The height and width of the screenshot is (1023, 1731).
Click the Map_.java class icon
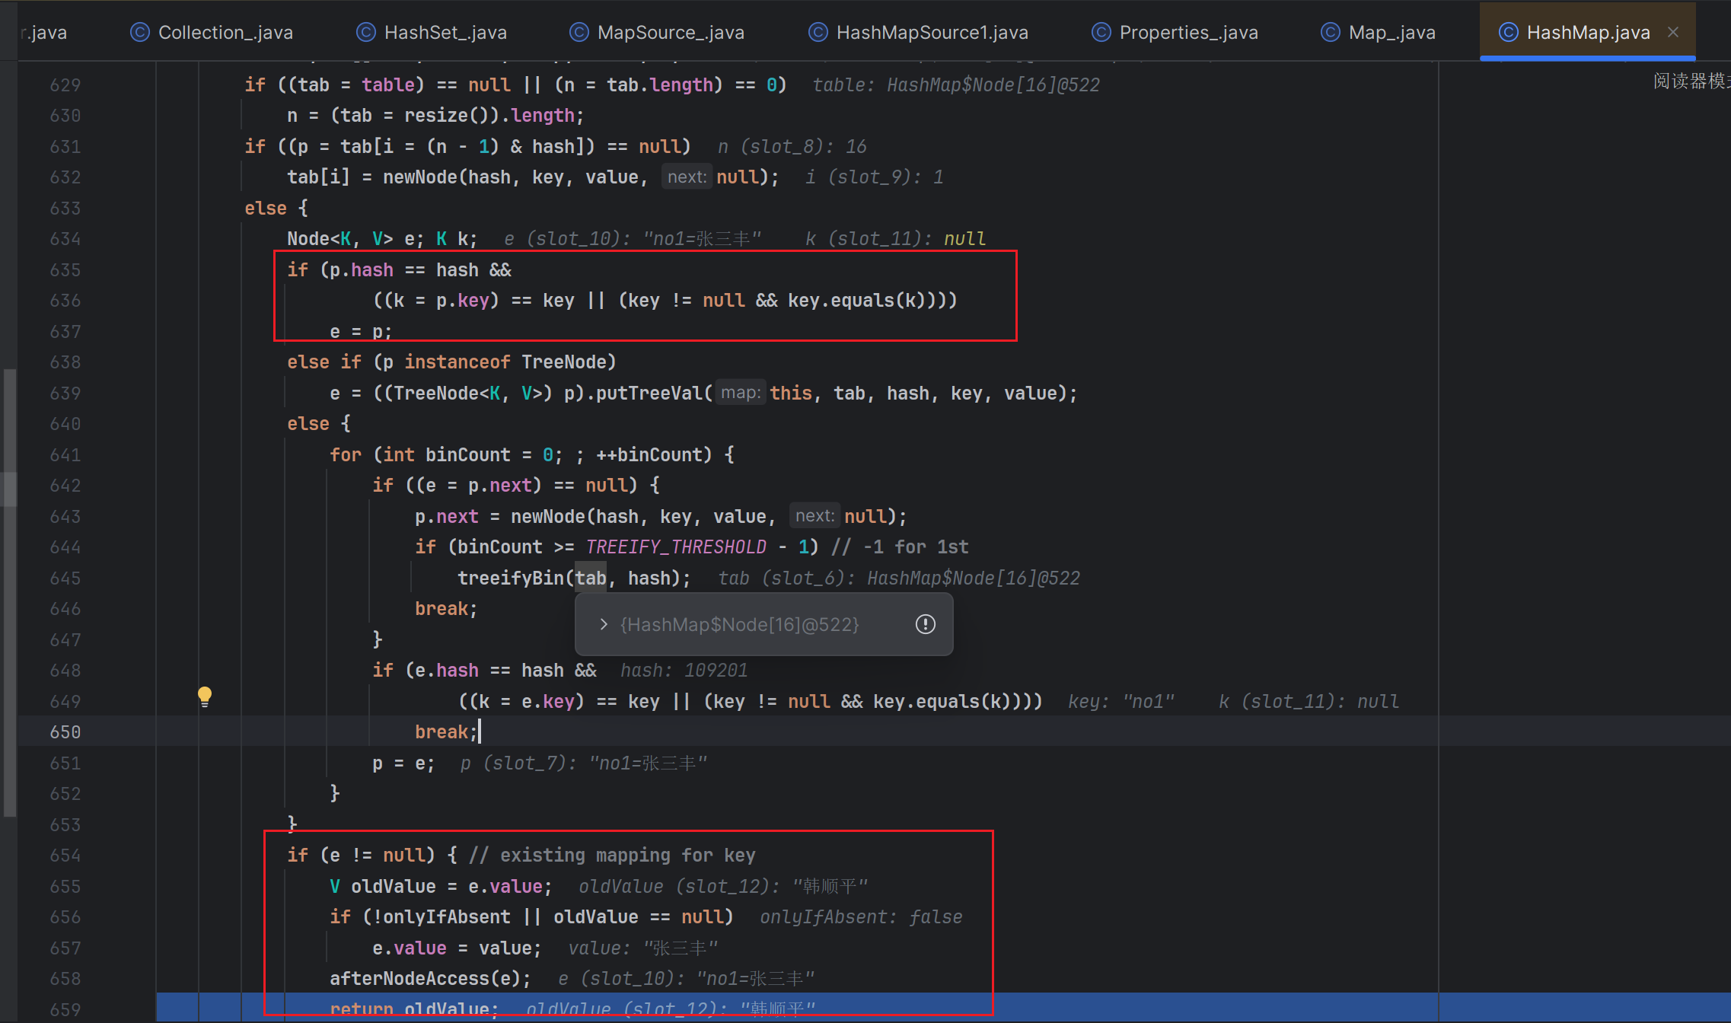pos(1331,33)
